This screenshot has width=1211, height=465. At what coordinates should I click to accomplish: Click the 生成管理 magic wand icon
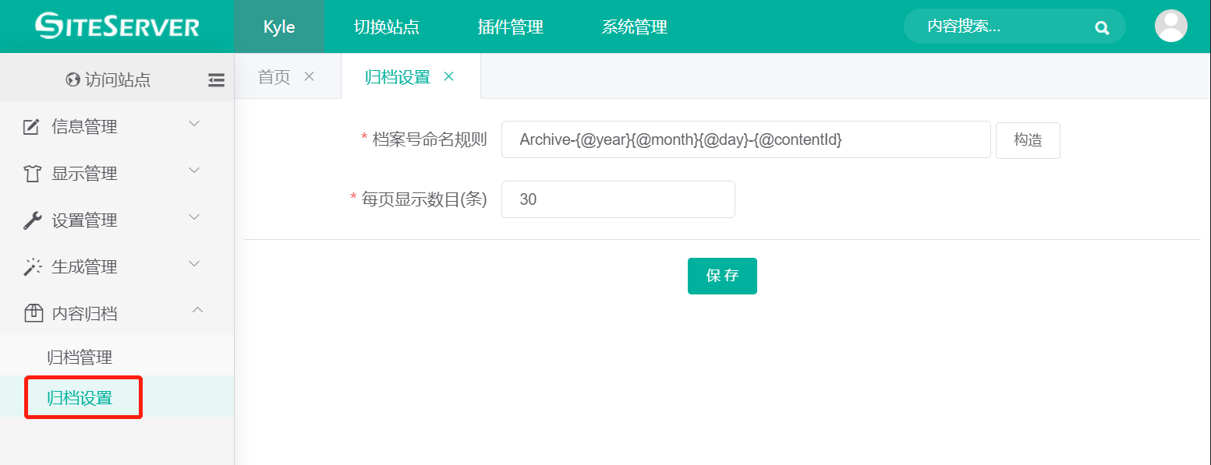(x=32, y=267)
